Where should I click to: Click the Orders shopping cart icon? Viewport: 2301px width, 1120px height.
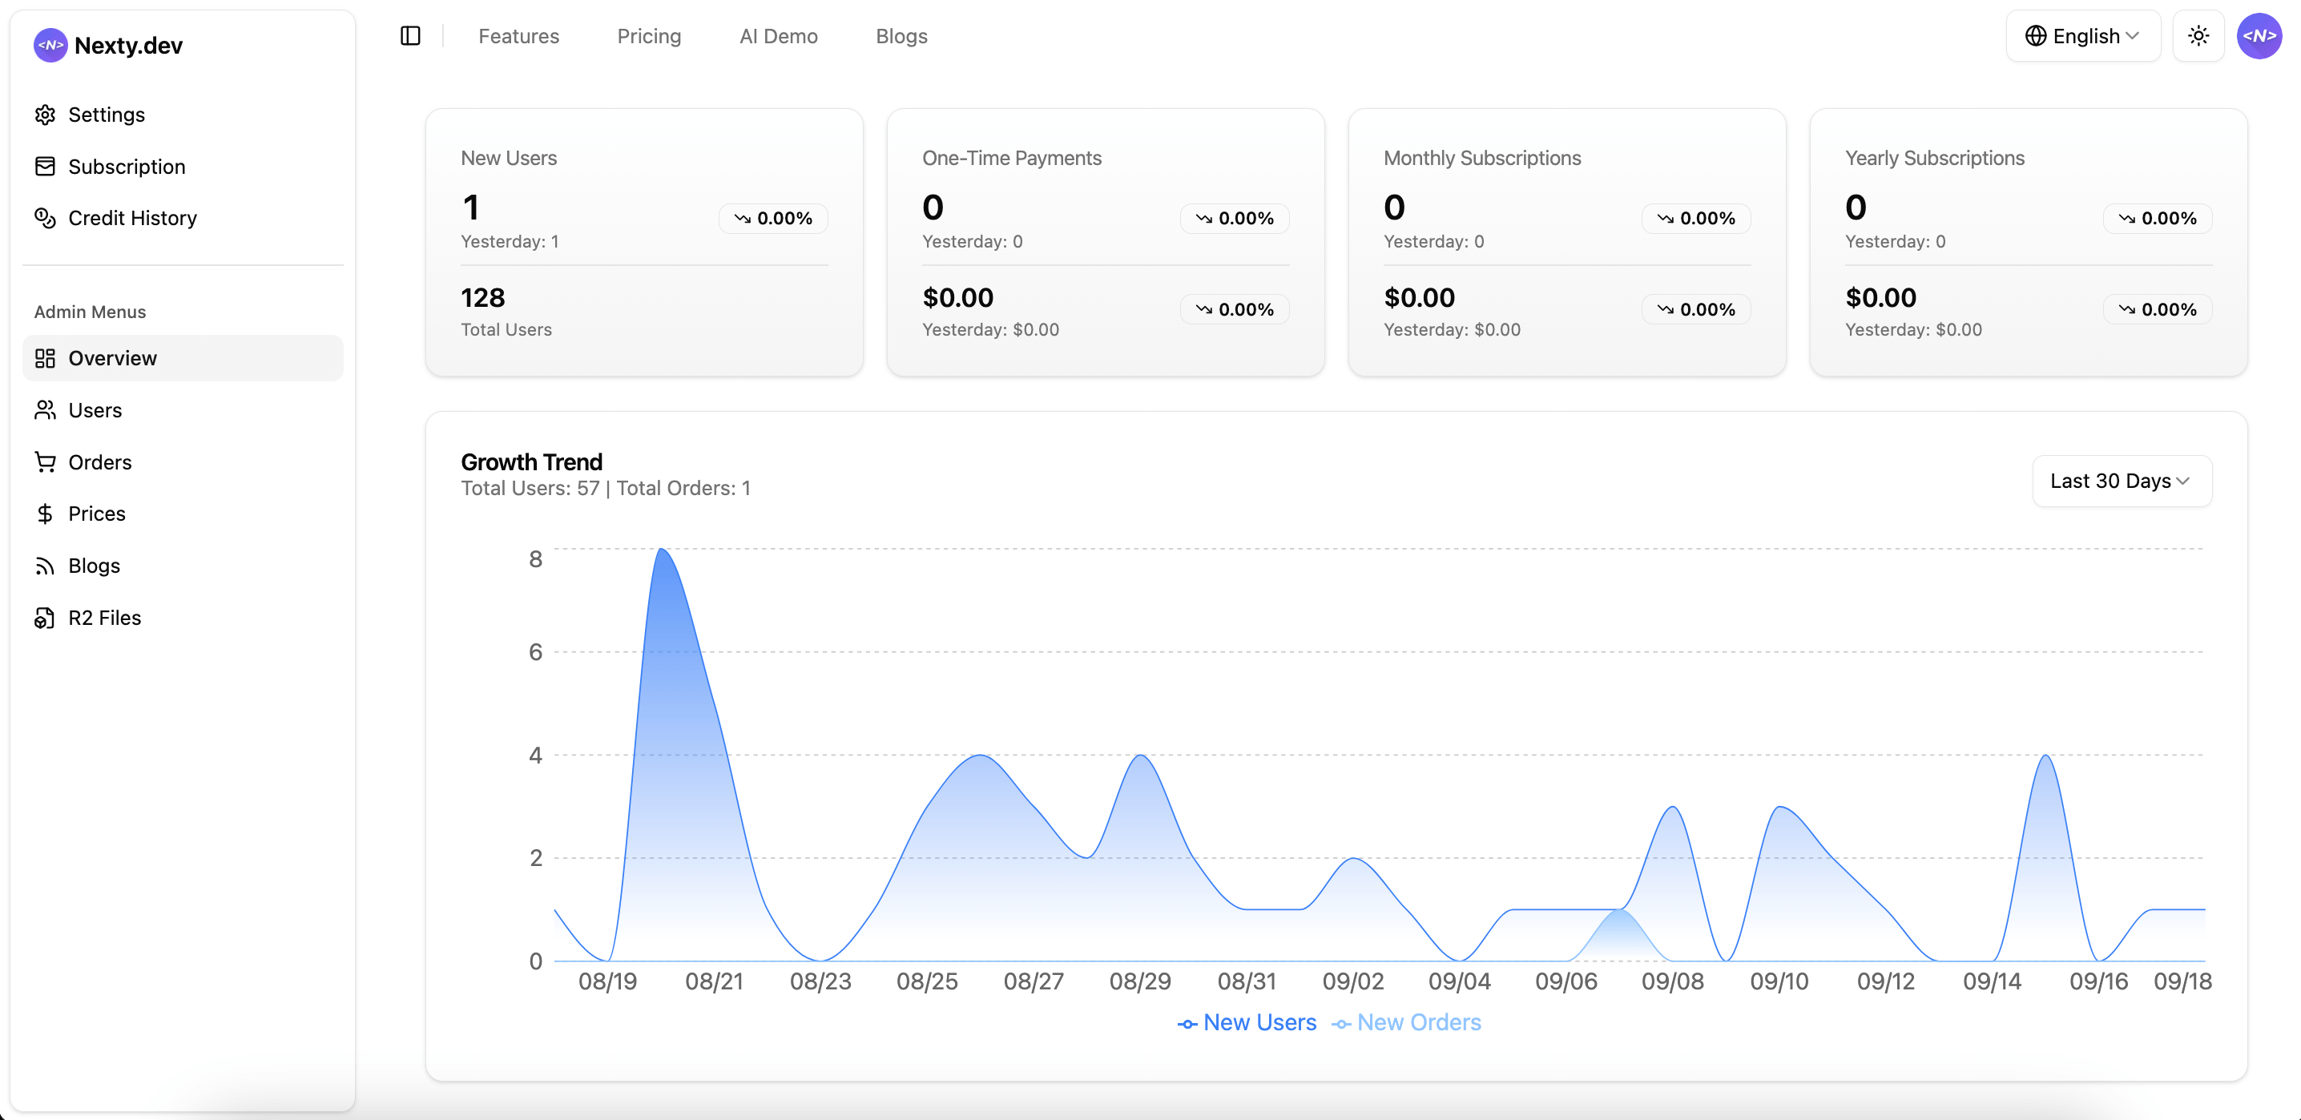(45, 461)
